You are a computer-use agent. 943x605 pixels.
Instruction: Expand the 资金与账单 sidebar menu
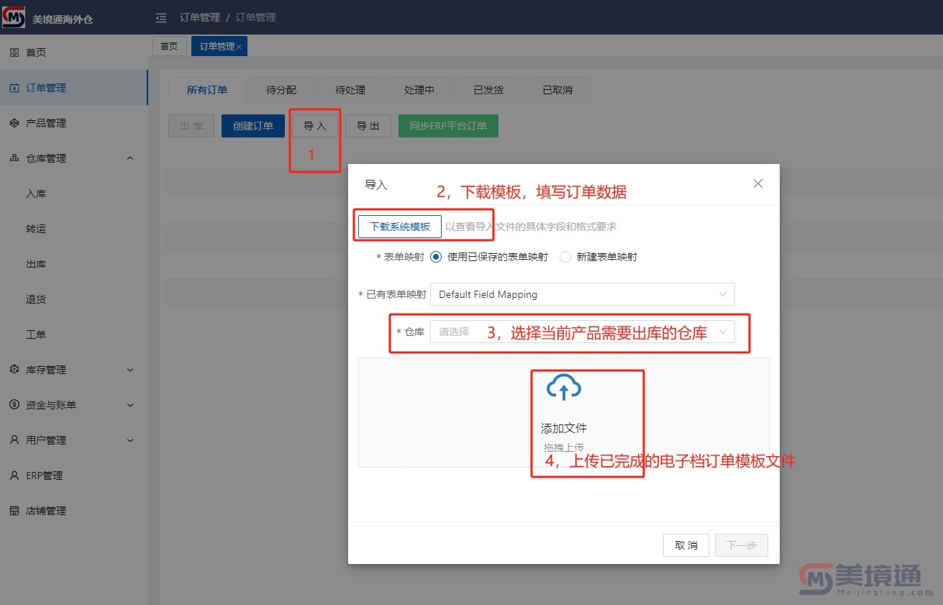tap(130, 405)
